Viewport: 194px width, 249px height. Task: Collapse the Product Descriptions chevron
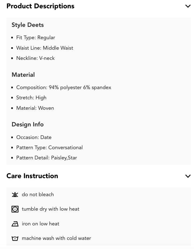point(188,6)
